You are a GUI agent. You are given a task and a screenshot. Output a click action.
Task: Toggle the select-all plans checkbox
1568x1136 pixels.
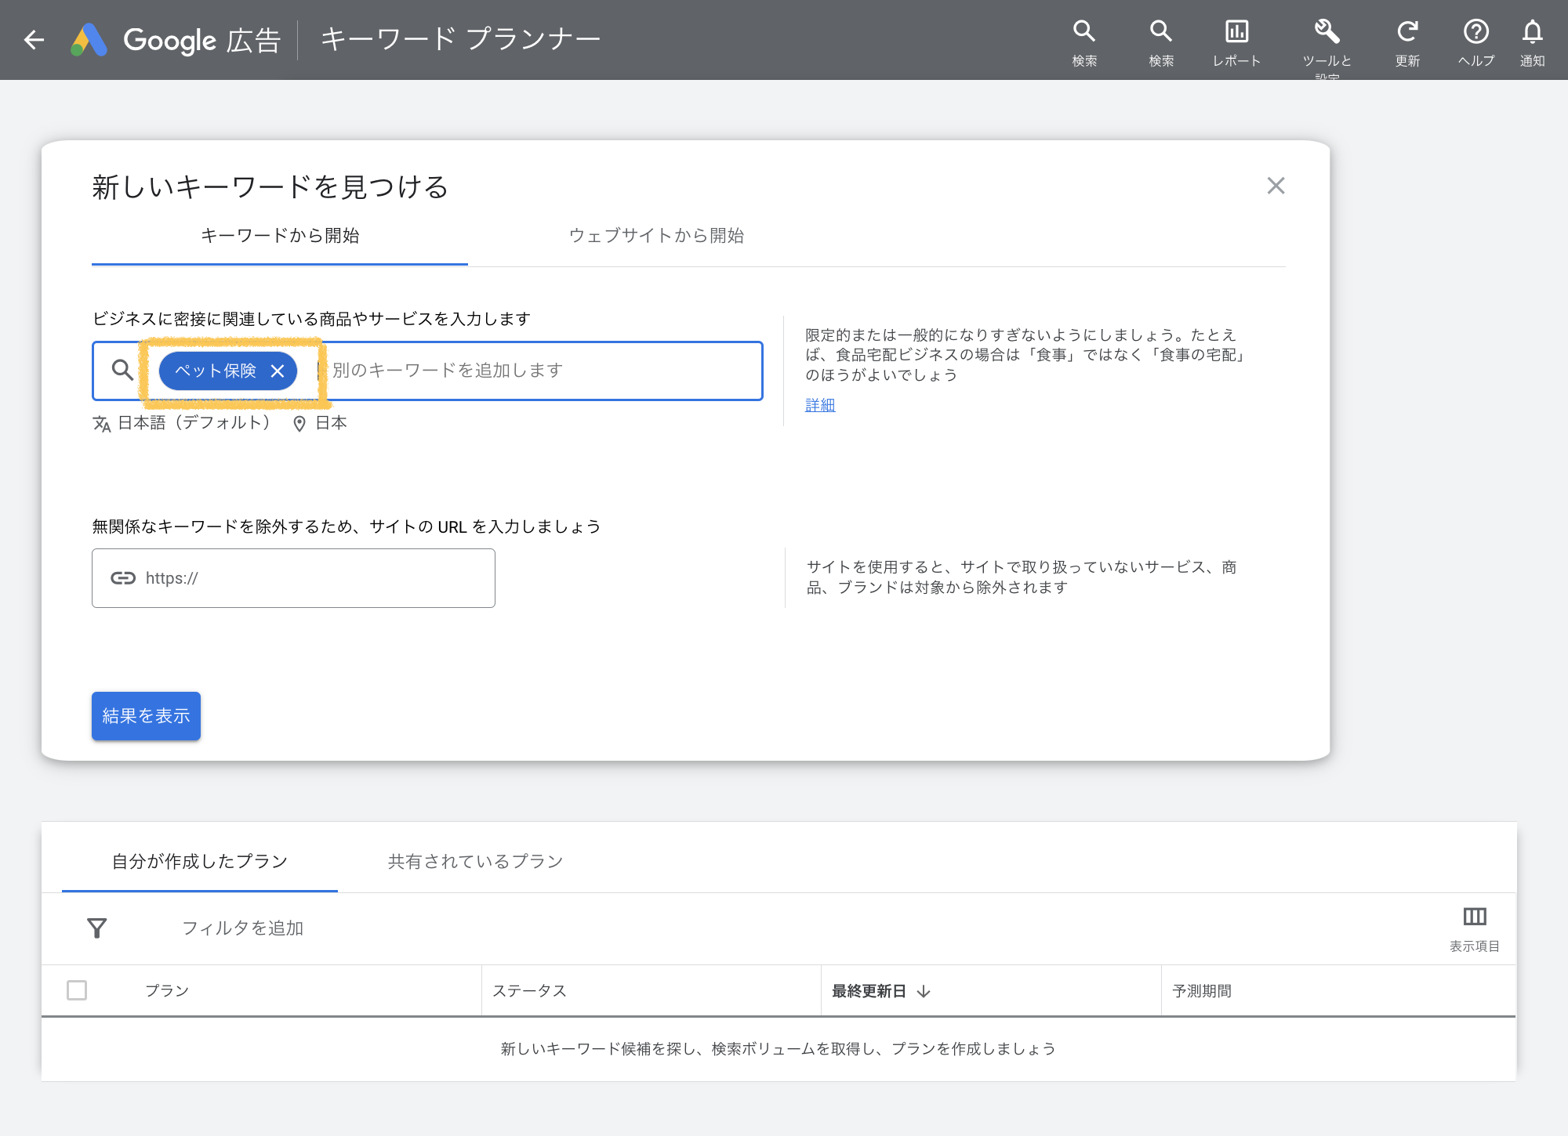click(77, 990)
